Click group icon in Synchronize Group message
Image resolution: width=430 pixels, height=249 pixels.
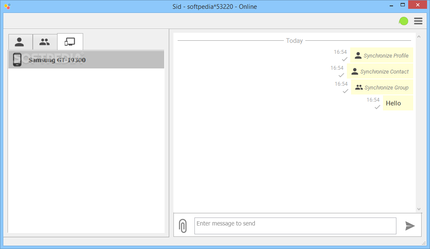click(x=359, y=87)
